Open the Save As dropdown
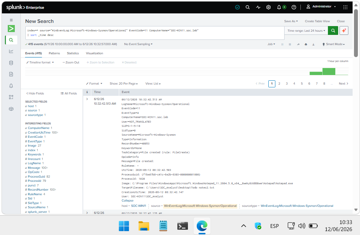360x235 pixels. (291, 21)
